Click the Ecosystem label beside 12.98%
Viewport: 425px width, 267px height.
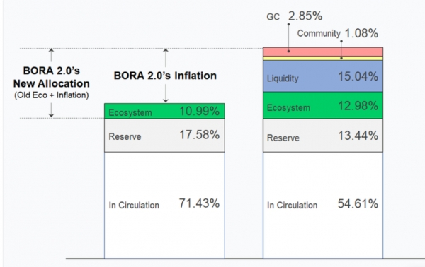pos(288,107)
